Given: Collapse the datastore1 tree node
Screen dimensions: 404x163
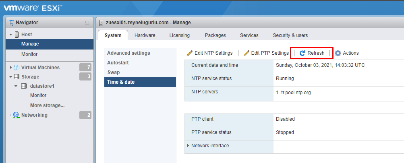Looking at the screenshot, I should coord(16,86).
